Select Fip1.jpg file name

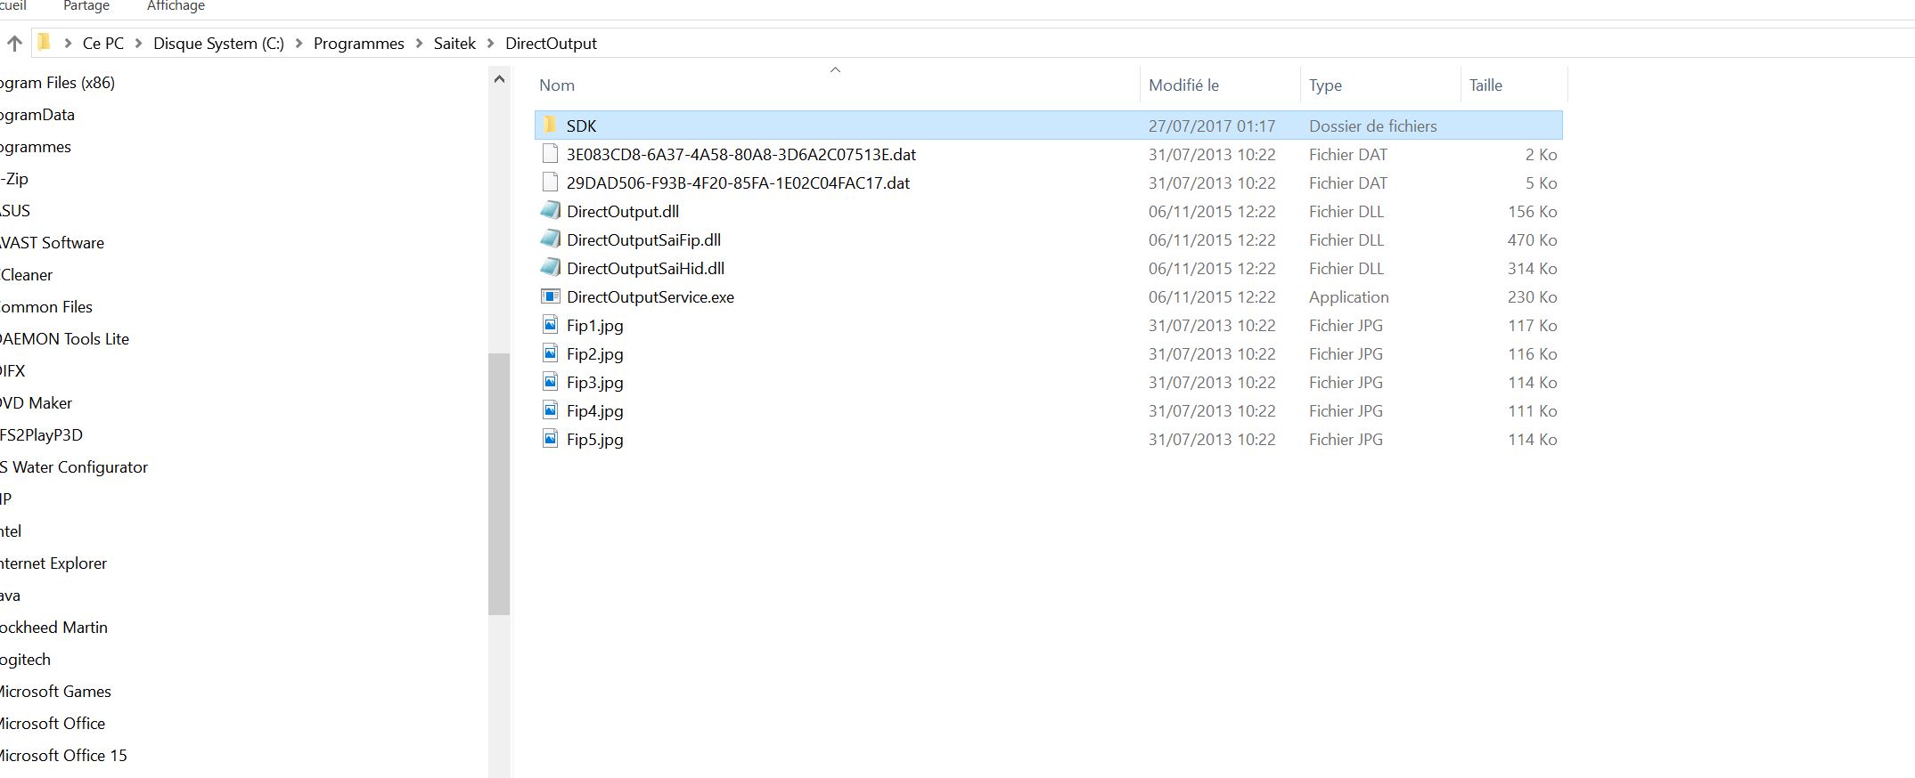[594, 325]
